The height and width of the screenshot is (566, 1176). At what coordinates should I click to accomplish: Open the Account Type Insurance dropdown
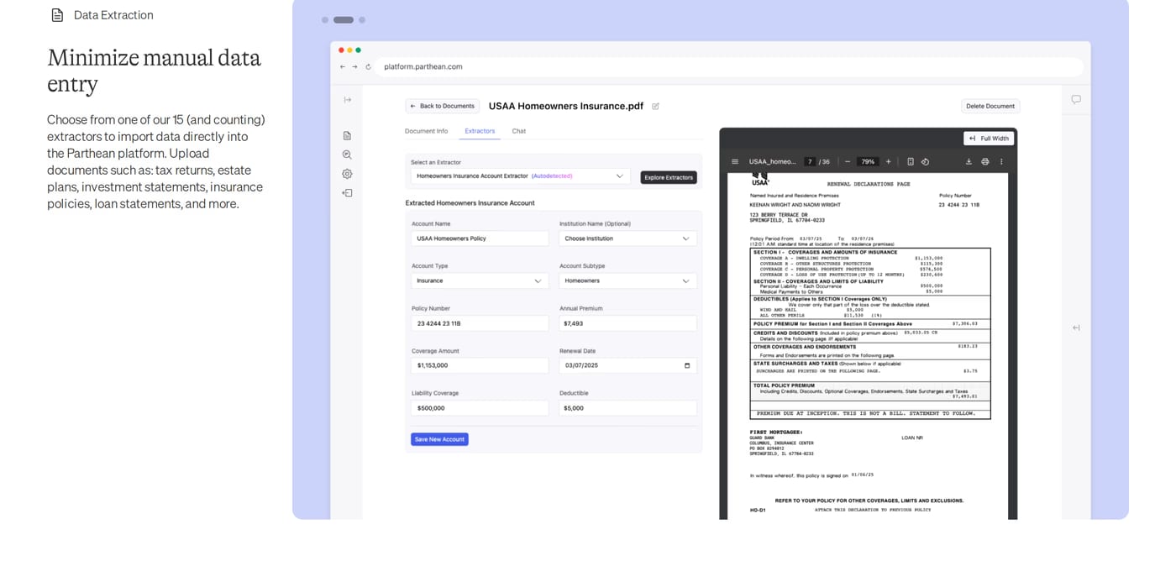[480, 280]
